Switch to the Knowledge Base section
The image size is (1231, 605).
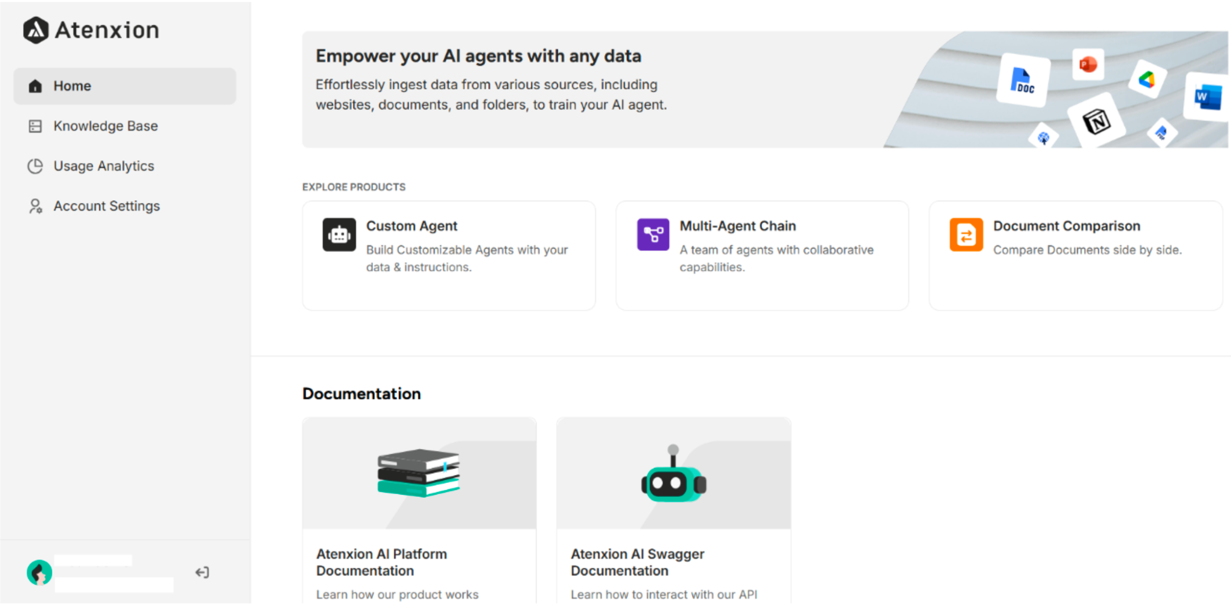105,126
